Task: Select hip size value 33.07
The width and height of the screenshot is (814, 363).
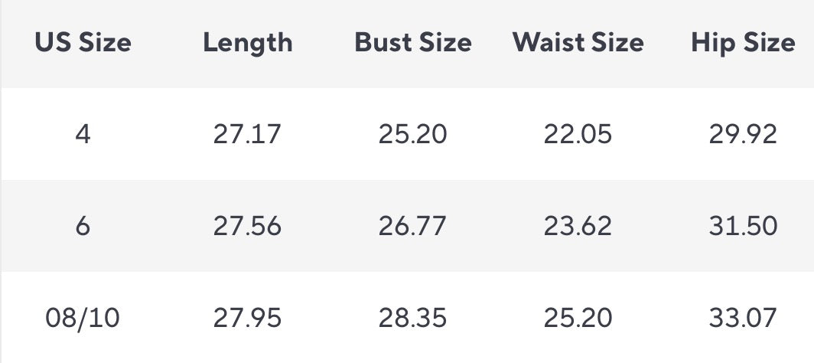Action: pos(743,317)
